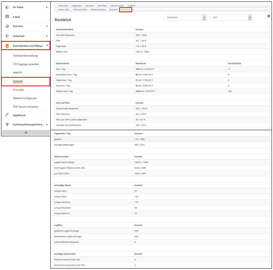
Task: Click the blue info icon
Action: (269, 16)
